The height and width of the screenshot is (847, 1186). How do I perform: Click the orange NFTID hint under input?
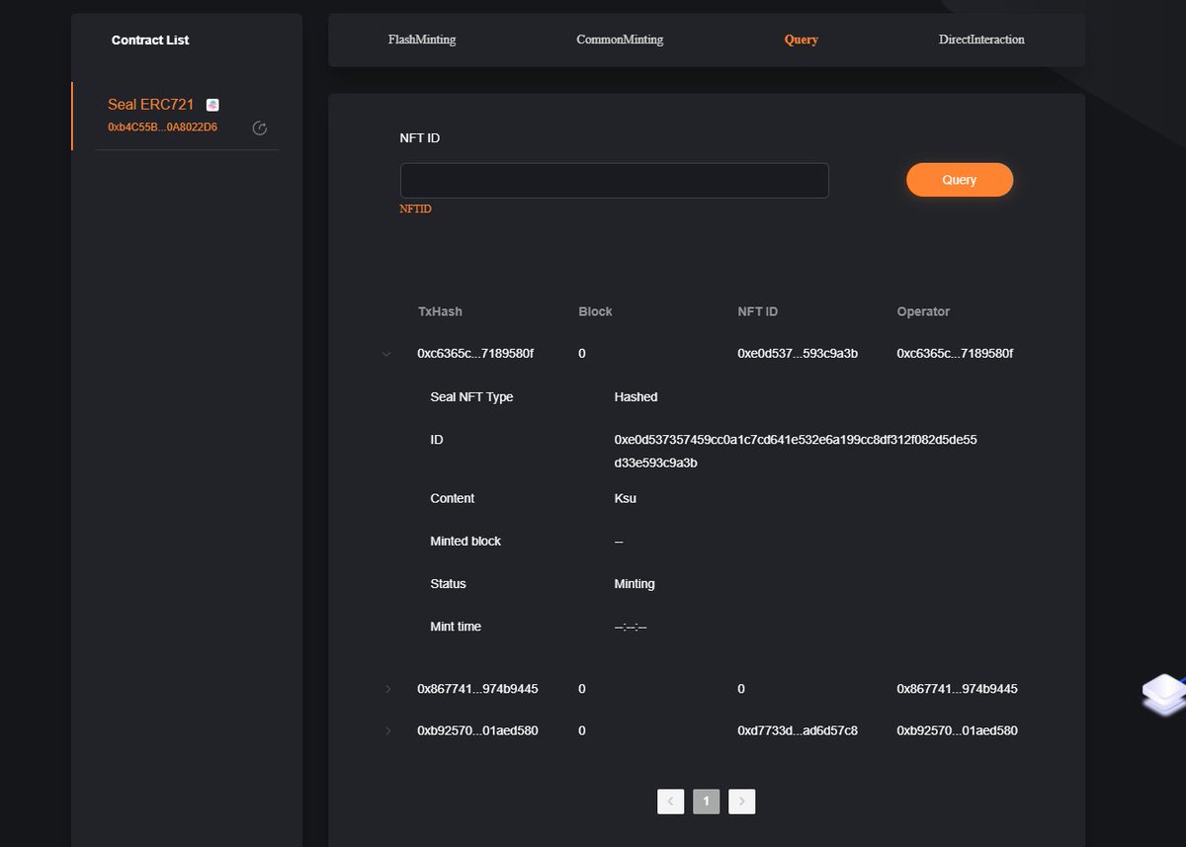[x=415, y=210]
